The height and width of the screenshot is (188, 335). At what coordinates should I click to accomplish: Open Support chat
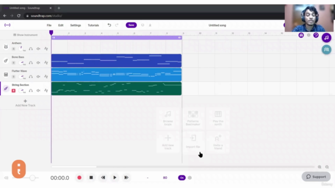coord(316,177)
